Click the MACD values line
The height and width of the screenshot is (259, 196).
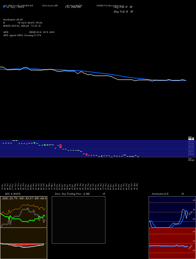pos(22,26)
